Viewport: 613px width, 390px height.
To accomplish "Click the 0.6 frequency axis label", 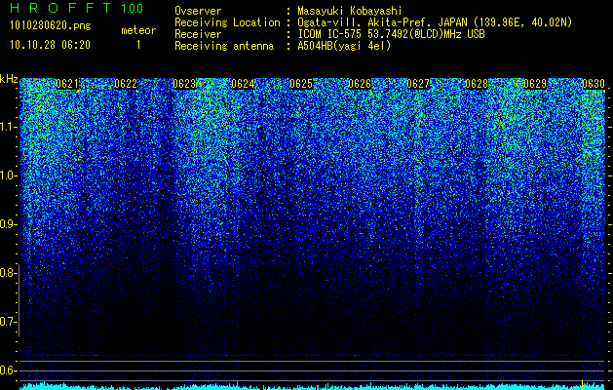I will [x=9, y=370].
